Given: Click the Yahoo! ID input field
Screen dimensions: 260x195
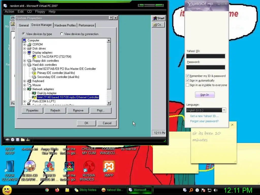Looking at the screenshot, I should pyautogui.click(x=206, y=56).
